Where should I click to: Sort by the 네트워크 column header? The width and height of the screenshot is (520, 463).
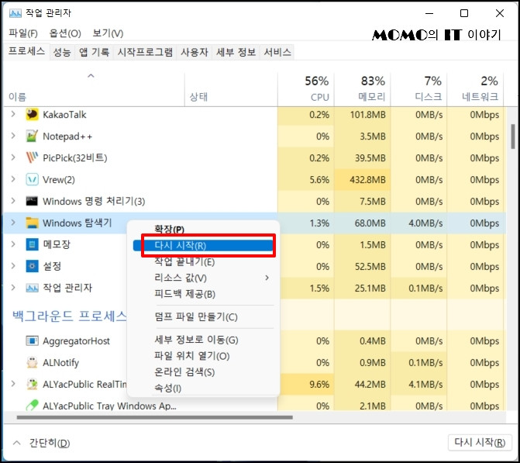point(475,89)
